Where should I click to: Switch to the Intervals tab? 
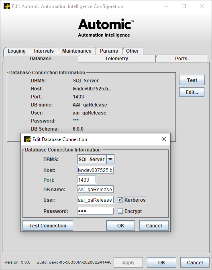click(x=44, y=51)
